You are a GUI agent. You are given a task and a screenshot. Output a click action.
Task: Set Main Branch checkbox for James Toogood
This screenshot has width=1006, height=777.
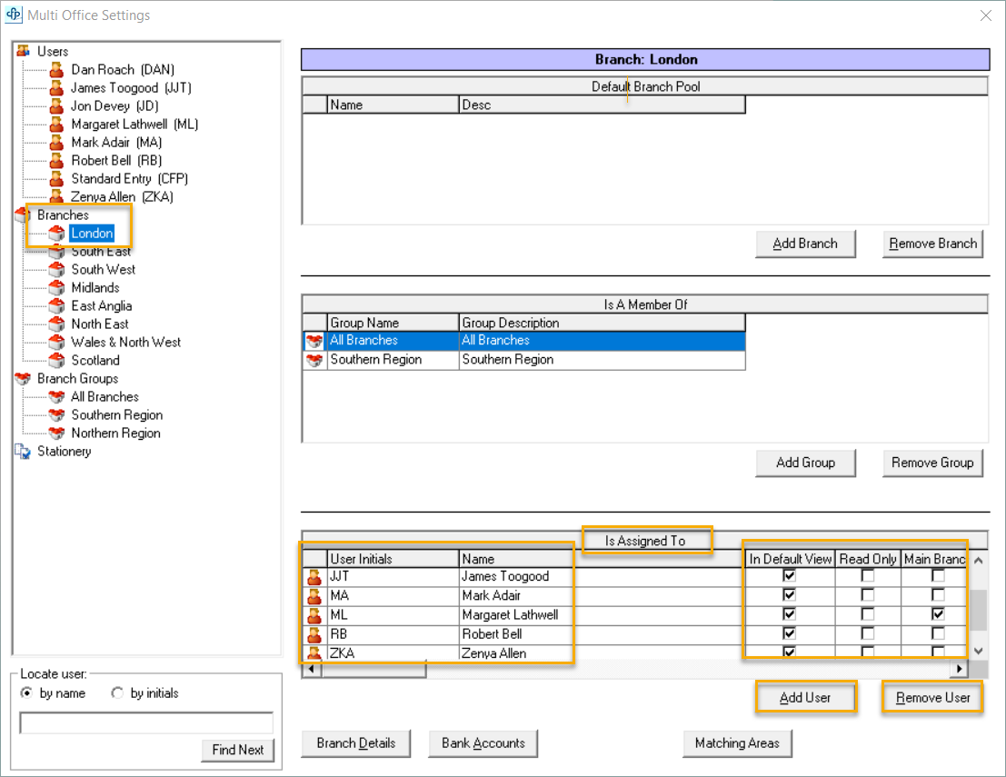coord(938,575)
